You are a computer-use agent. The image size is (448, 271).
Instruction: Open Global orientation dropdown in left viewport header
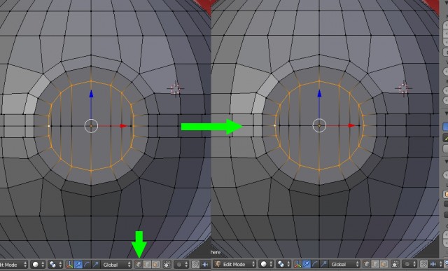tap(115, 265)
